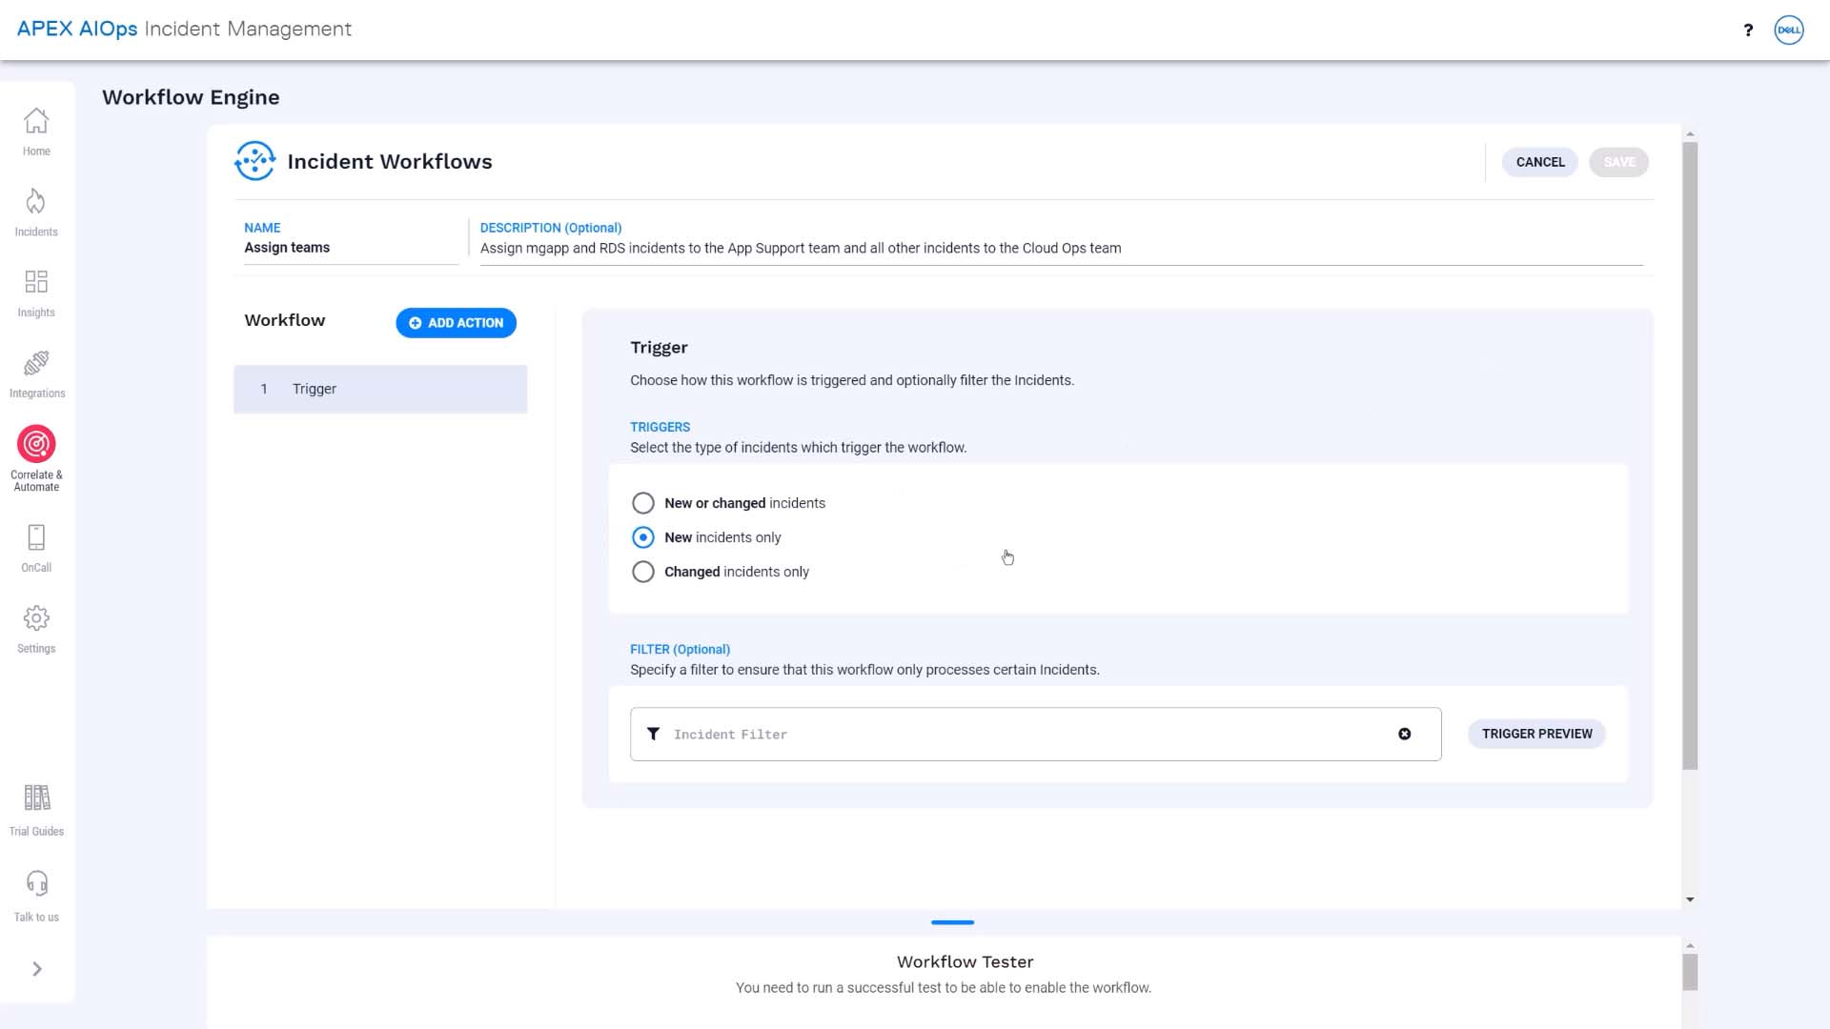
Task: Open the Home sidebar icon
Action: coord(36,122)
